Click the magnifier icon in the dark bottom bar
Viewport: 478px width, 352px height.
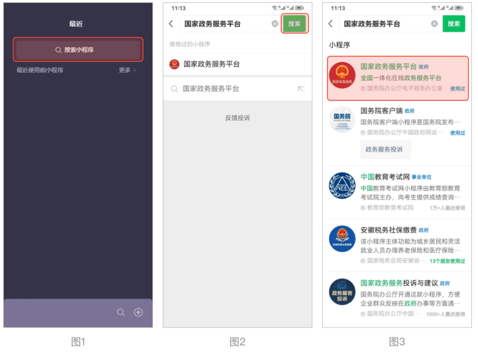(x=121, y=312)
